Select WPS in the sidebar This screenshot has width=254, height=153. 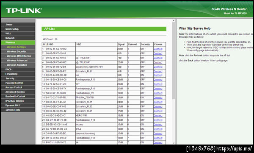tap(18, 33)
